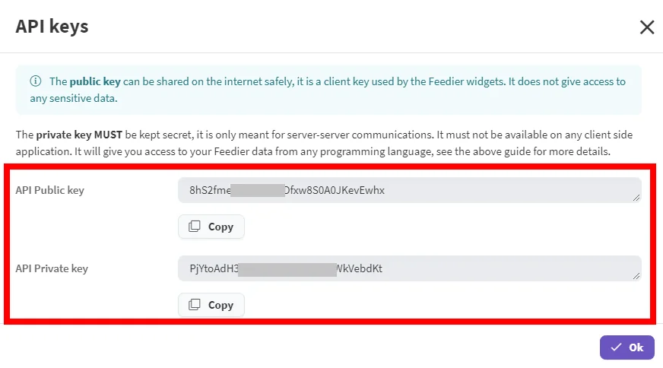Focus the API Private key text field

pyautogui.click(x=410, y=268)
